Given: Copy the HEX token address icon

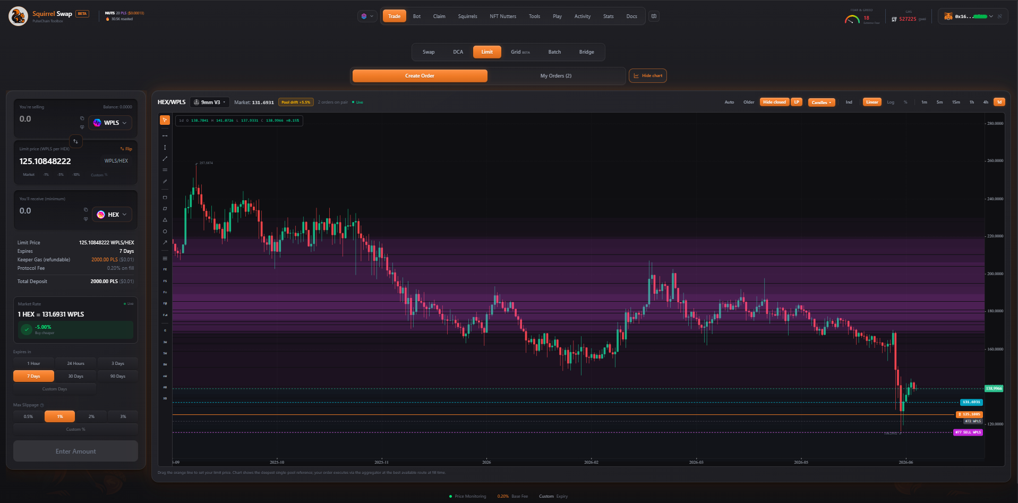Looking at the screenshot, I should pyautogui.click(x=85, y=210).
